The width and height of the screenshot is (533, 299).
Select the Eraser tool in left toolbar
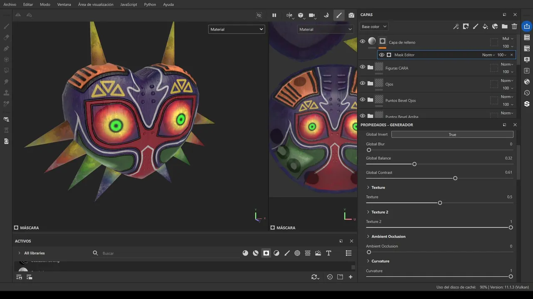click(x=6, y=37)
